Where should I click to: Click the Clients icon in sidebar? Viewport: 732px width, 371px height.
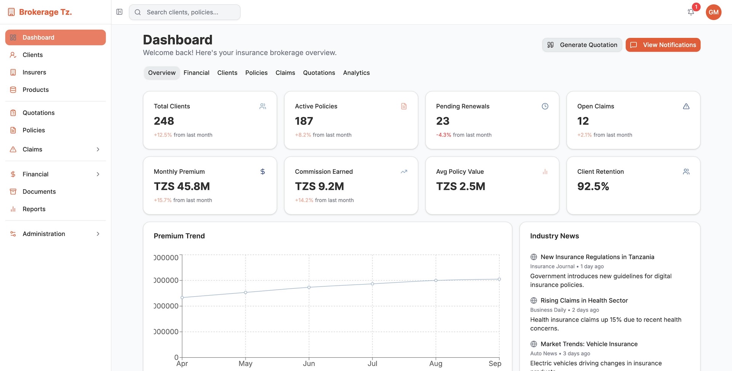pyautogui.click(x=13, y=55)
